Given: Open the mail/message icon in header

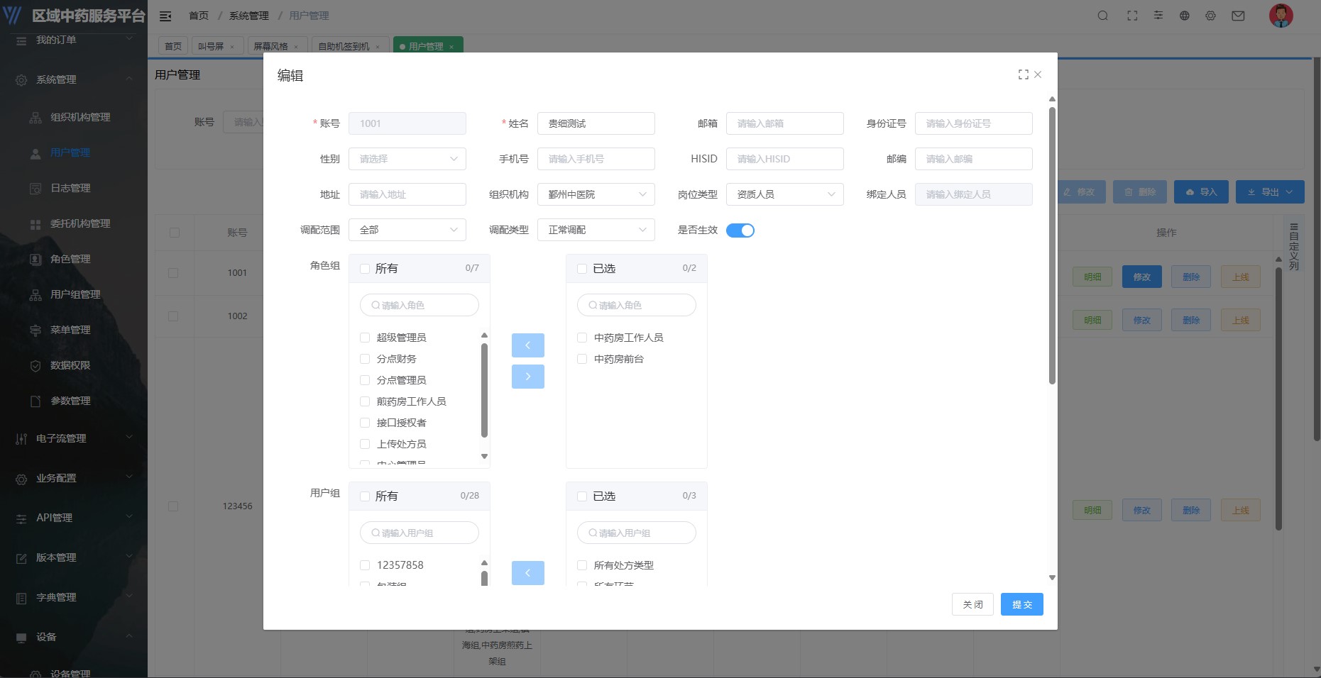Looking at the screenshot, I should [x=1237, y=15].
